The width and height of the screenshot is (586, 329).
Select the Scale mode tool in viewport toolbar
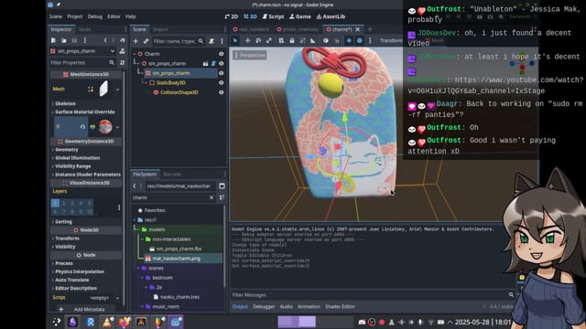tap(269, 40)
